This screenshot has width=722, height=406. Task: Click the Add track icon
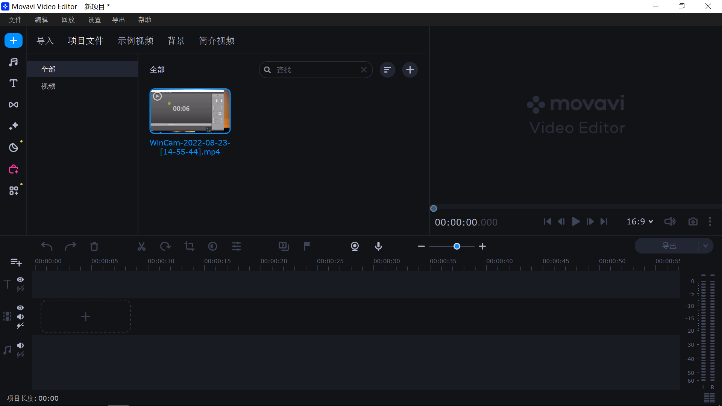point(16,262)
